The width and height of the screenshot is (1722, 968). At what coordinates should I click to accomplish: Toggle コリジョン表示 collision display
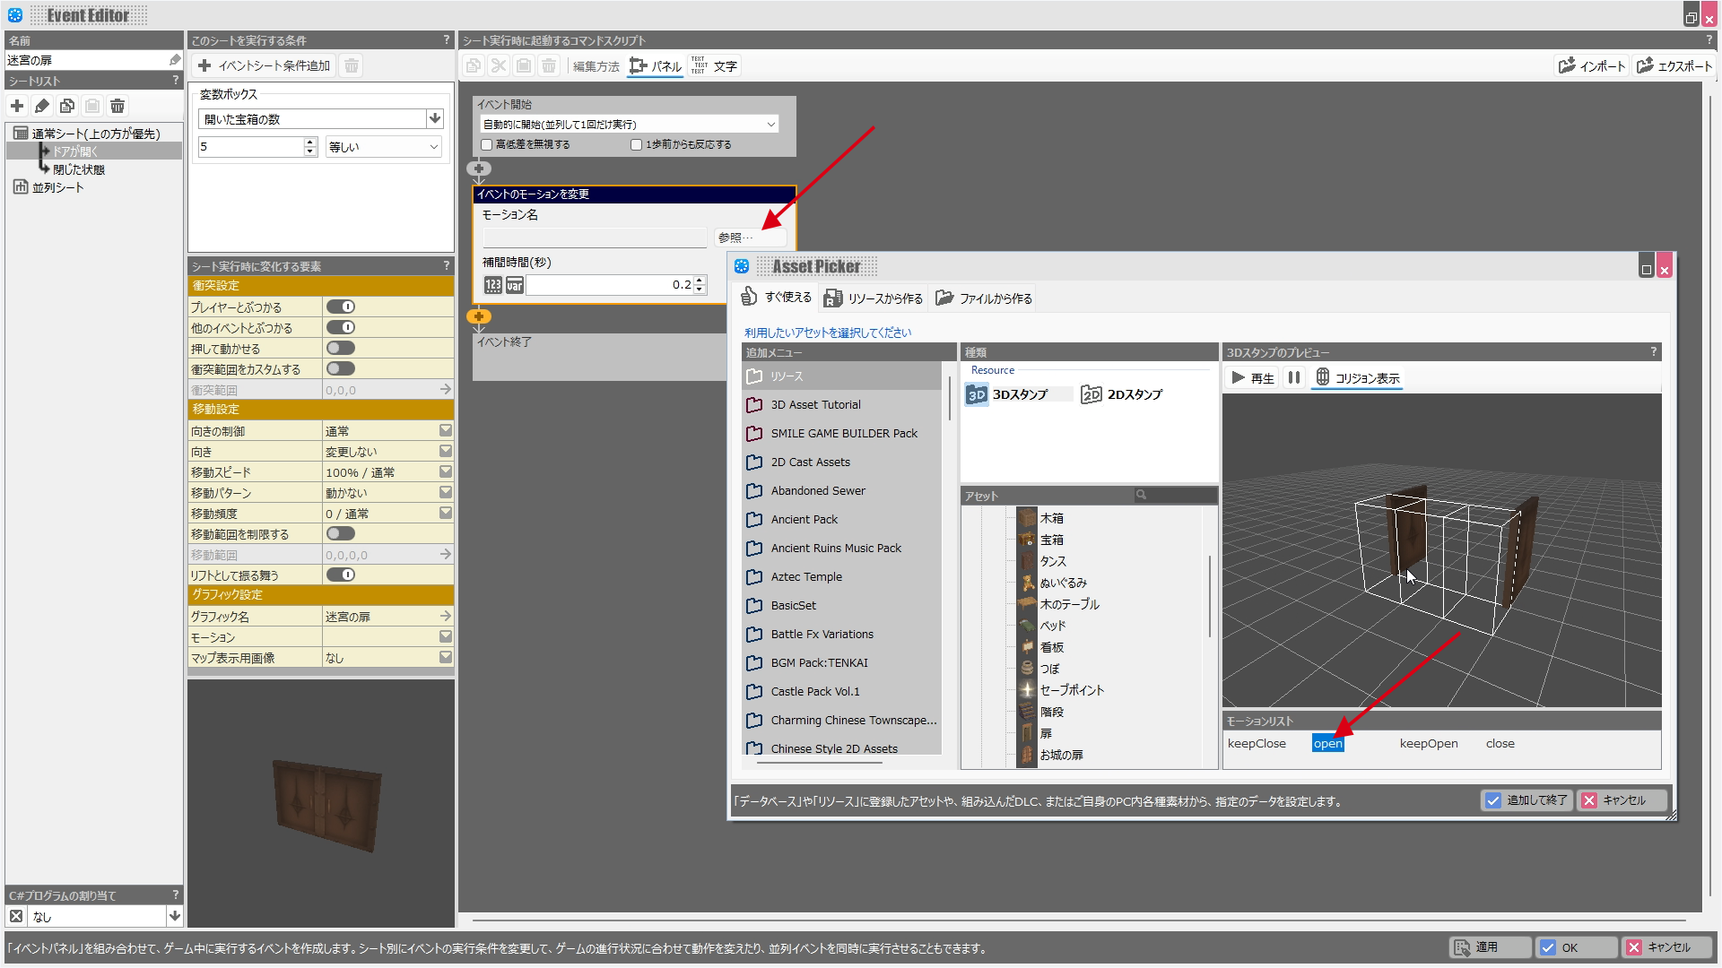(1357, 377)
